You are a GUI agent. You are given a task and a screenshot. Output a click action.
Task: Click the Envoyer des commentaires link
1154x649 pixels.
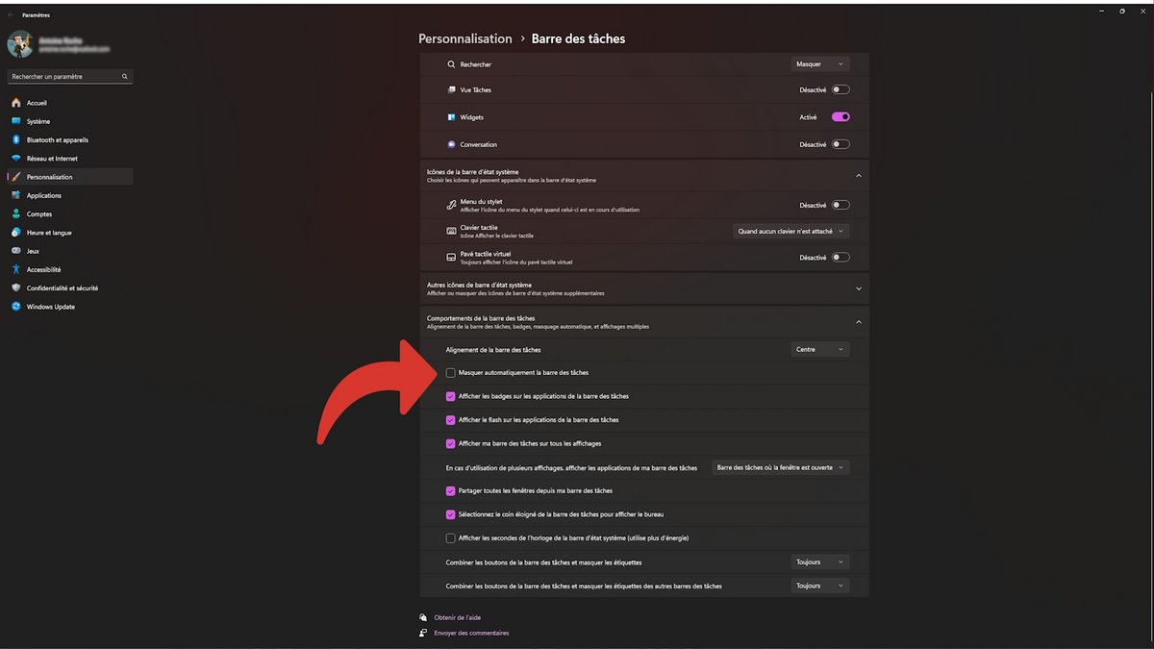tap(471, 633)
